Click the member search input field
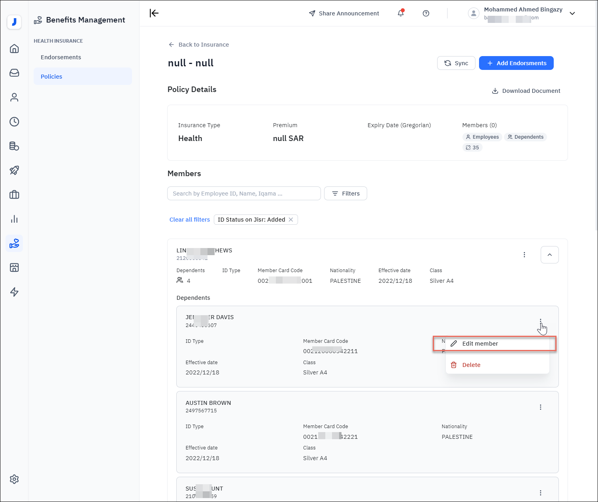 pyautogui.click(x=244, y=194)
